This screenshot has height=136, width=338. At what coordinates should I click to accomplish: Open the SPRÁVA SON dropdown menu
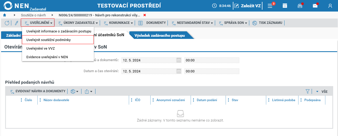click(233, 23)
